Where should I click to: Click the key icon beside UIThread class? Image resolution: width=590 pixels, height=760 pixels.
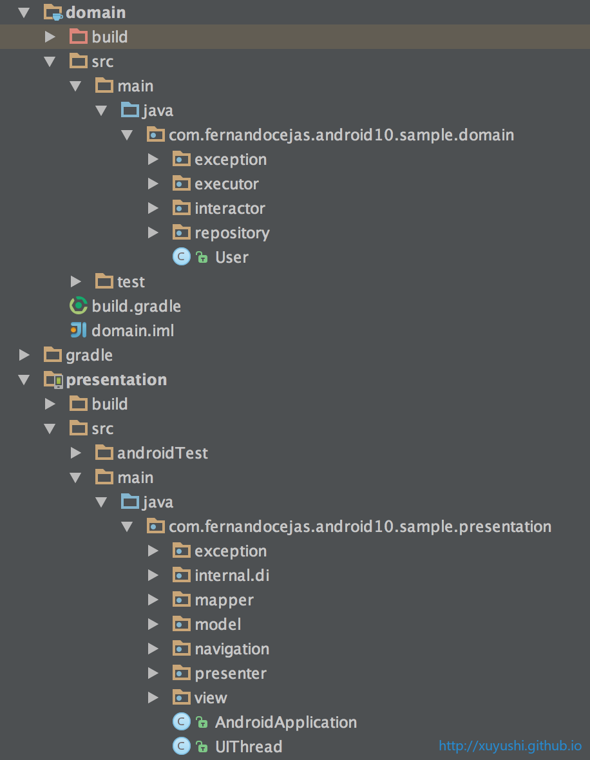[x=201, y=746]
